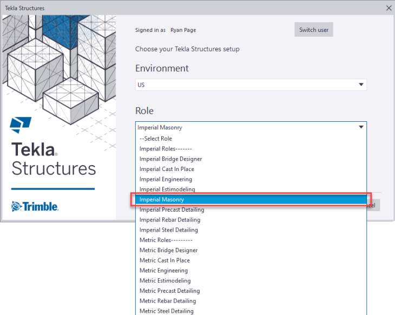The height and width of the screenshot is (315, 395).
Task: Select the highlighted Imperial Masonry role
Action: pos(251,199)
